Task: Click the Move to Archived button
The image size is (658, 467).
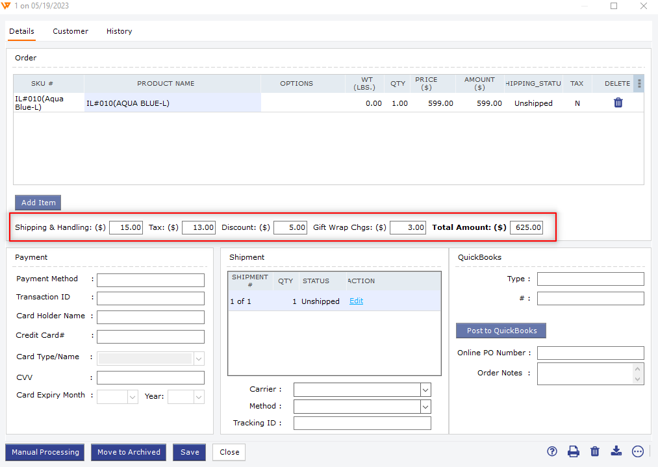Action: click(x=129, y=452)
